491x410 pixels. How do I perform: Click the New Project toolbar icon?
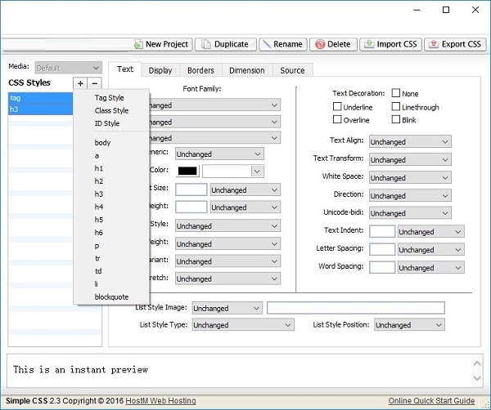click(x=138, y=44)
